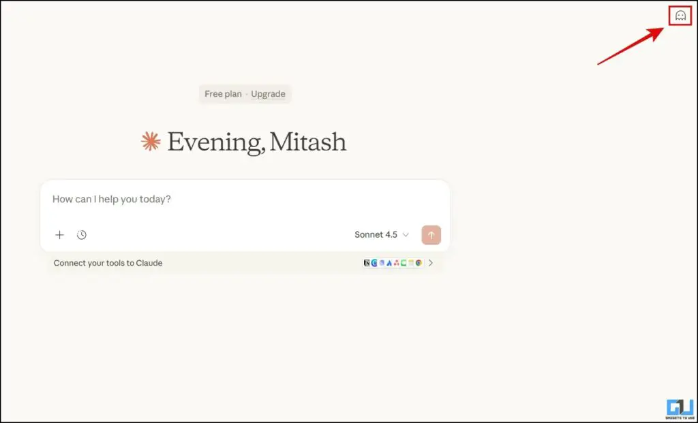Click the orange Claude sparkle logo

(149, 141)
